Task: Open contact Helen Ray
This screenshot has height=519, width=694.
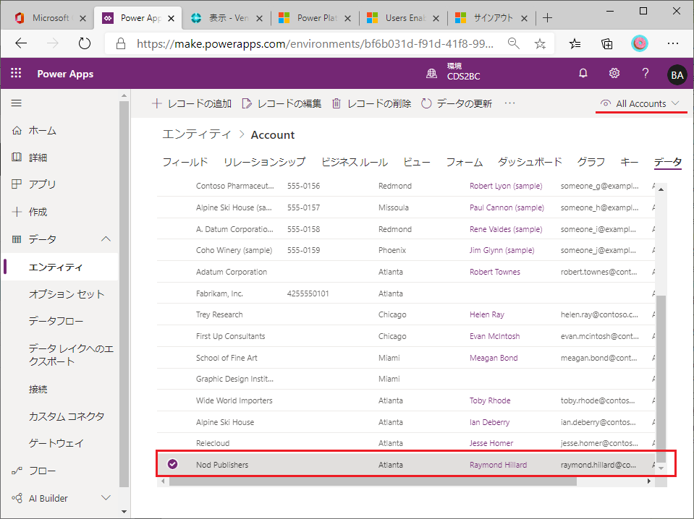Action: (487, 314)
